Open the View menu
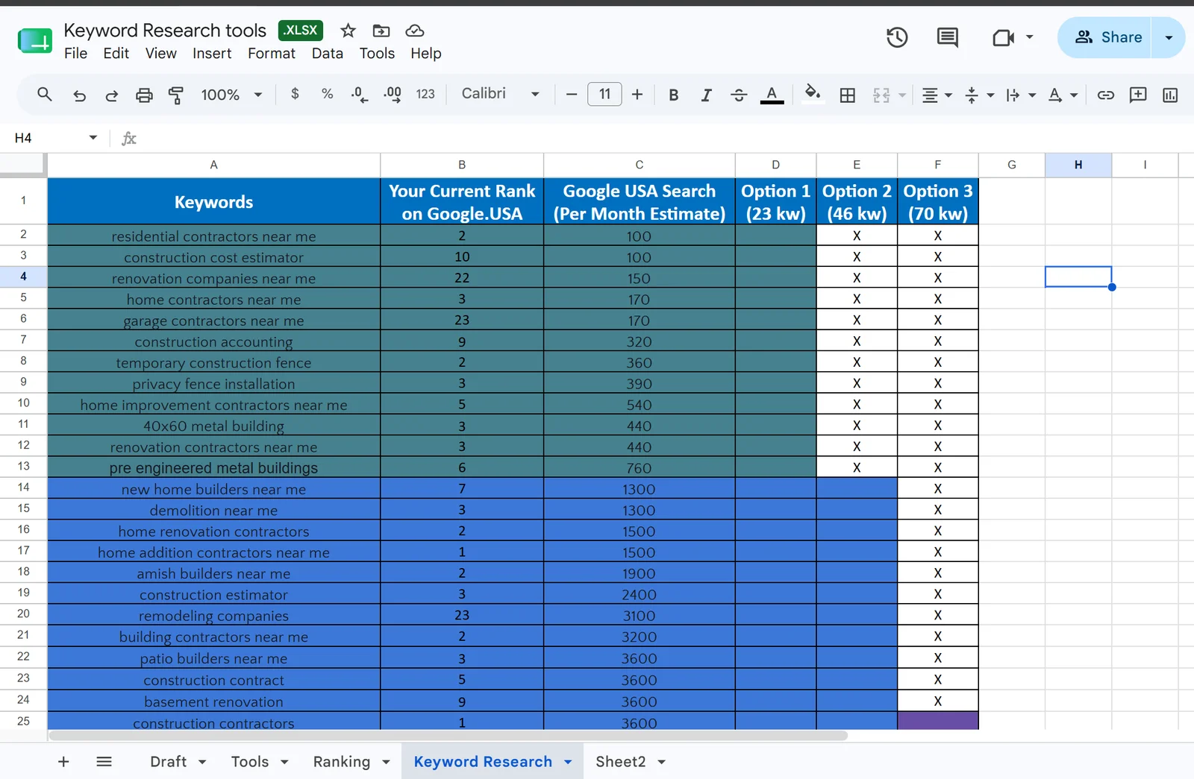Screen dimensions: 1194x779 pyautogui.click(x=160, y=54)
